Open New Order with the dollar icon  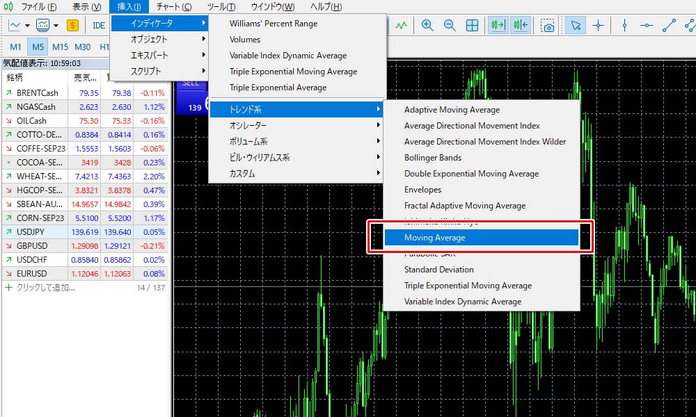pyautogui.click(x=72, y=25)
